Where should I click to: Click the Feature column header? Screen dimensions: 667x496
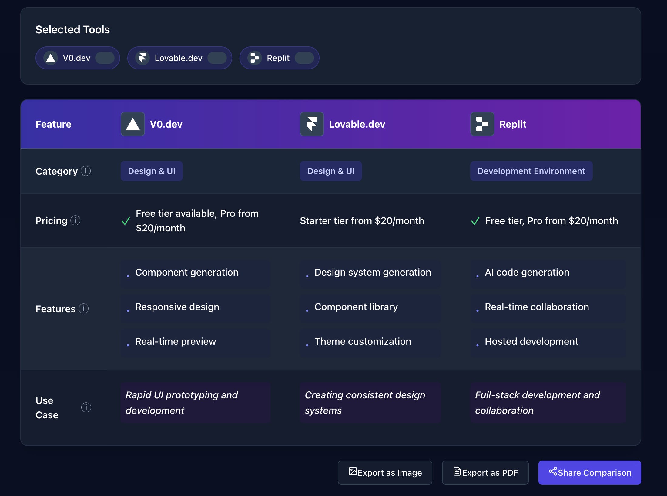53,124
